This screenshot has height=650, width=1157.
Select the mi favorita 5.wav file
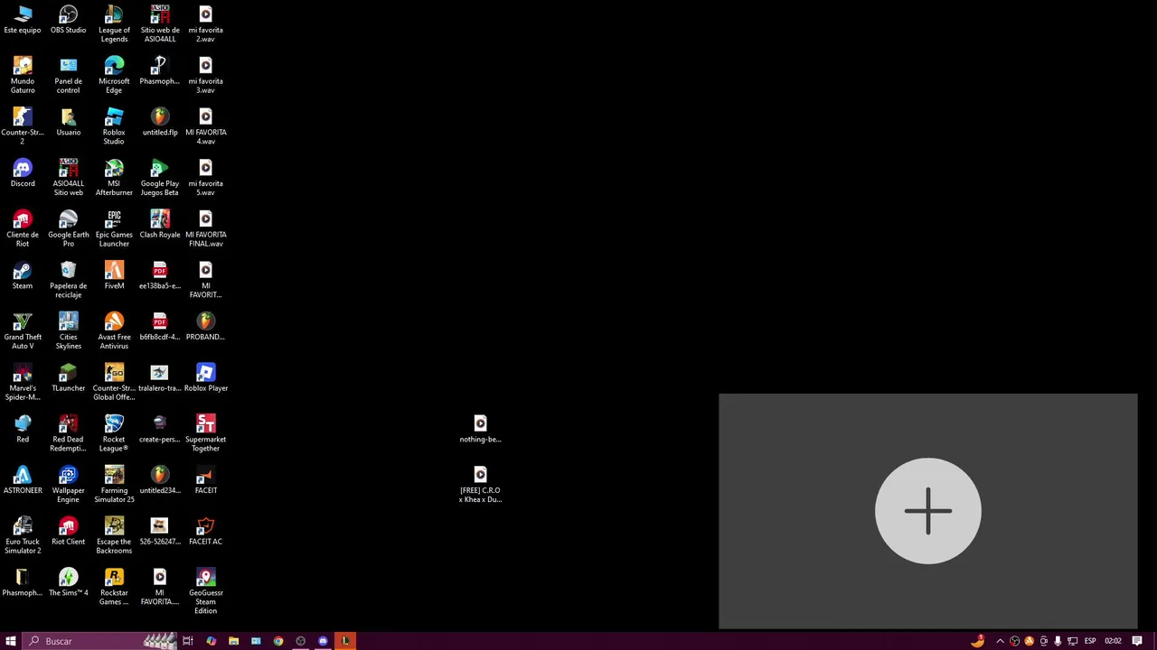pos(205,178)
